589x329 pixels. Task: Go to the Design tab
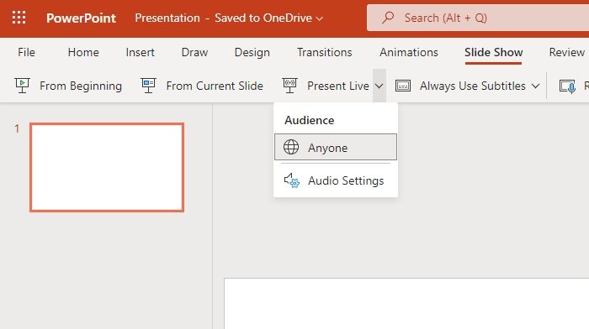(x=252, y=52)
